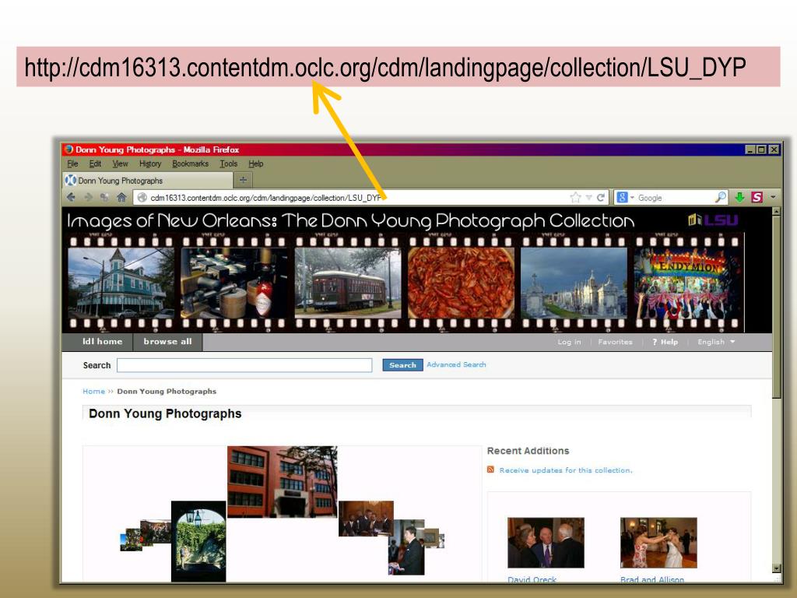Click the LSU logo in the banner
This screenshot has width=797, height=598.
coord(713,220)
